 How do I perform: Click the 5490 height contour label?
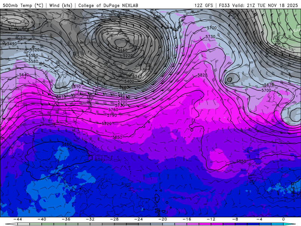[x=12, y=44]
